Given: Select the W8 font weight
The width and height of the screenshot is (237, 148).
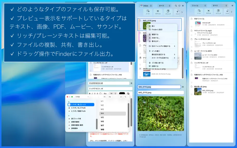Looking at the screenshot, I should [113, 129].
